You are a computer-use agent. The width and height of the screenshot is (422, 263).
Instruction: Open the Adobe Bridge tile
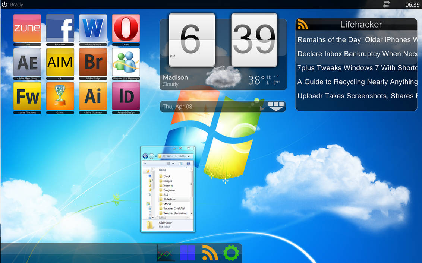93,62
